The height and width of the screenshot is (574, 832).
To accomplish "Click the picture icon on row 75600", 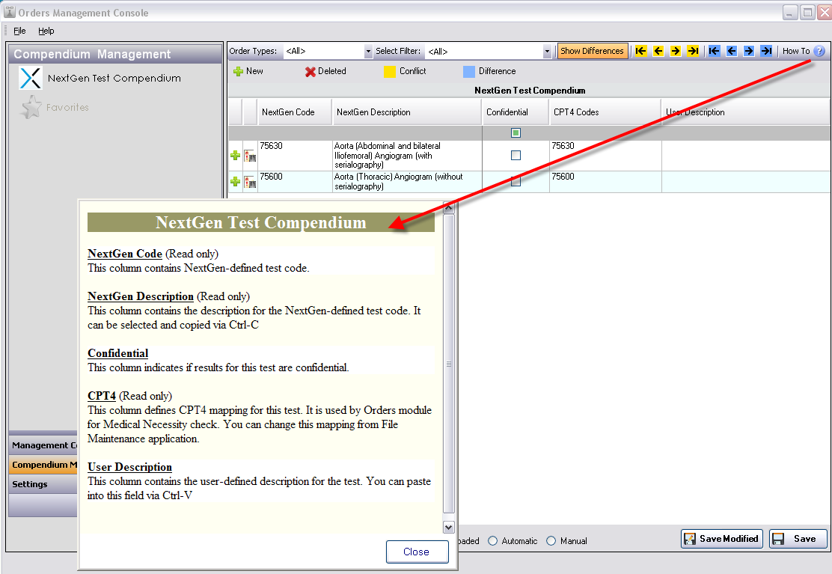I will click(250, 183).
